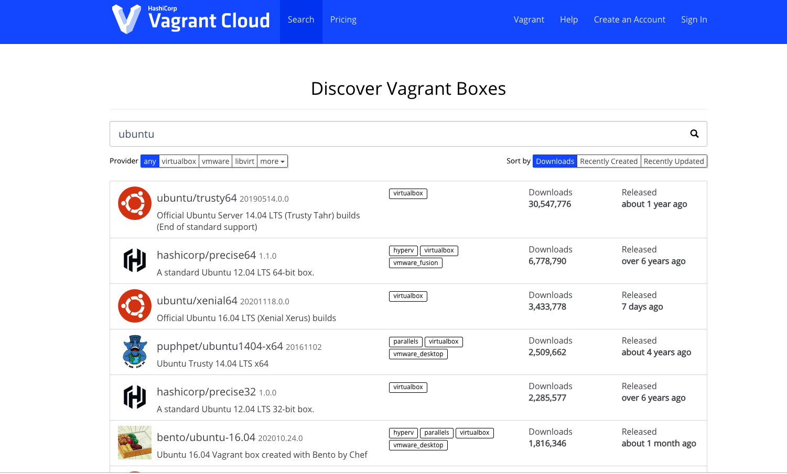Click vmware_desktop tag on puphpet row
This screenshot has height=474, width=787.
(418, 354)
